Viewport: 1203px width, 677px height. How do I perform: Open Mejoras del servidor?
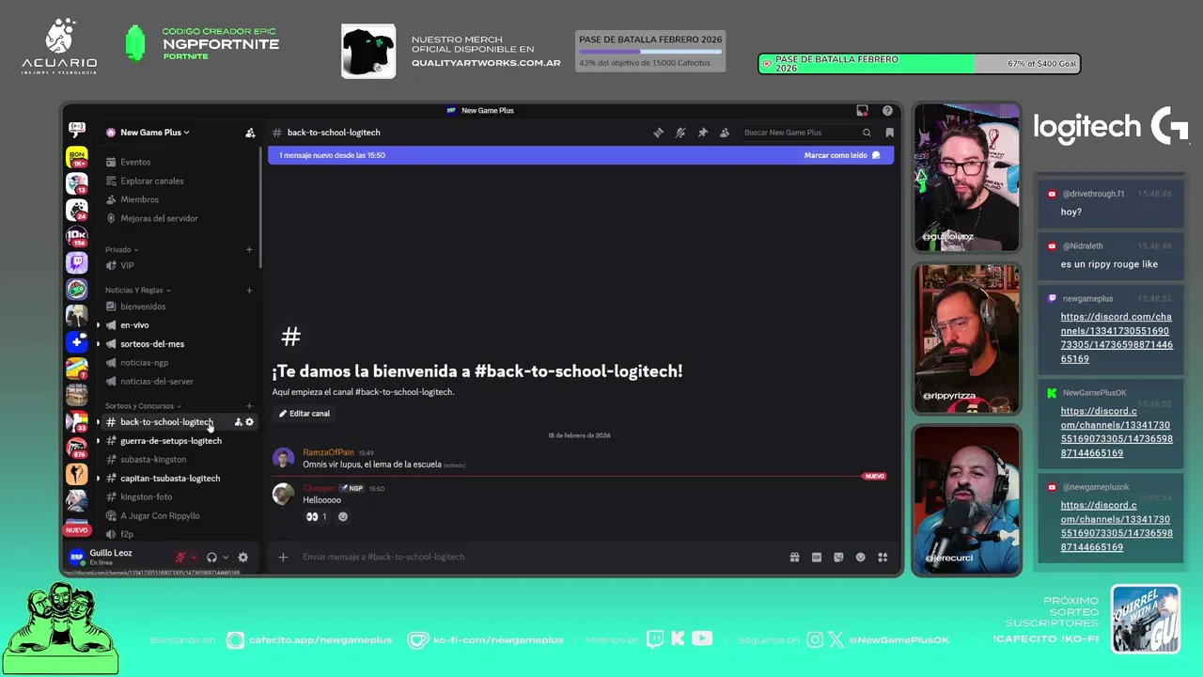(179, 218)
